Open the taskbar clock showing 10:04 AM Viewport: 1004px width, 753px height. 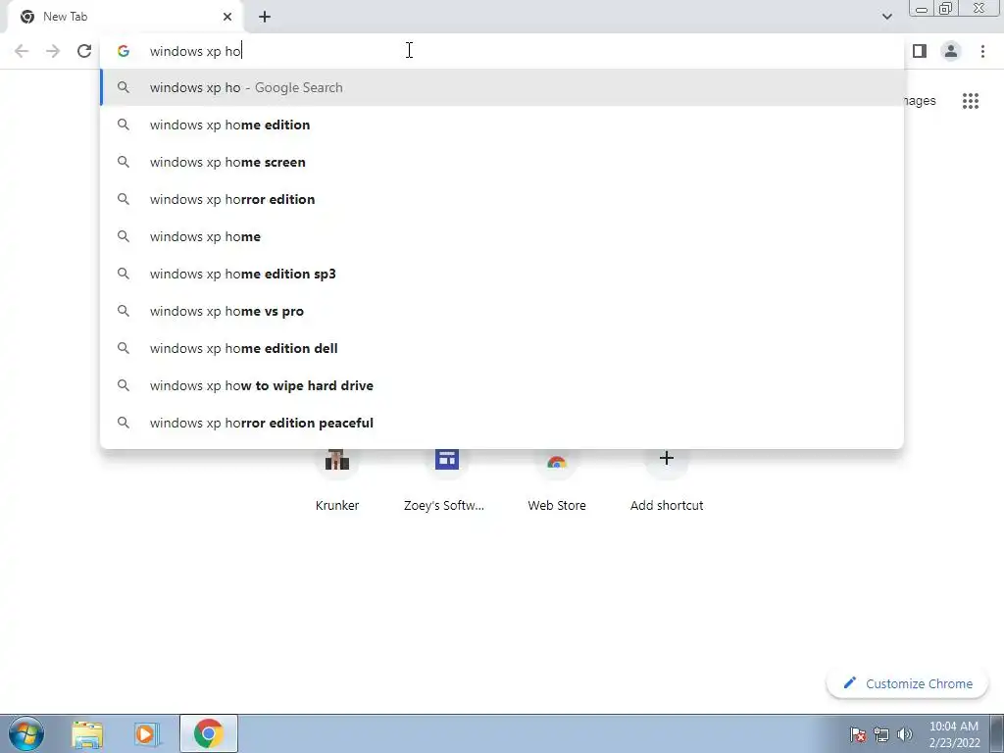pyautogui.click(x=954, y=734)
